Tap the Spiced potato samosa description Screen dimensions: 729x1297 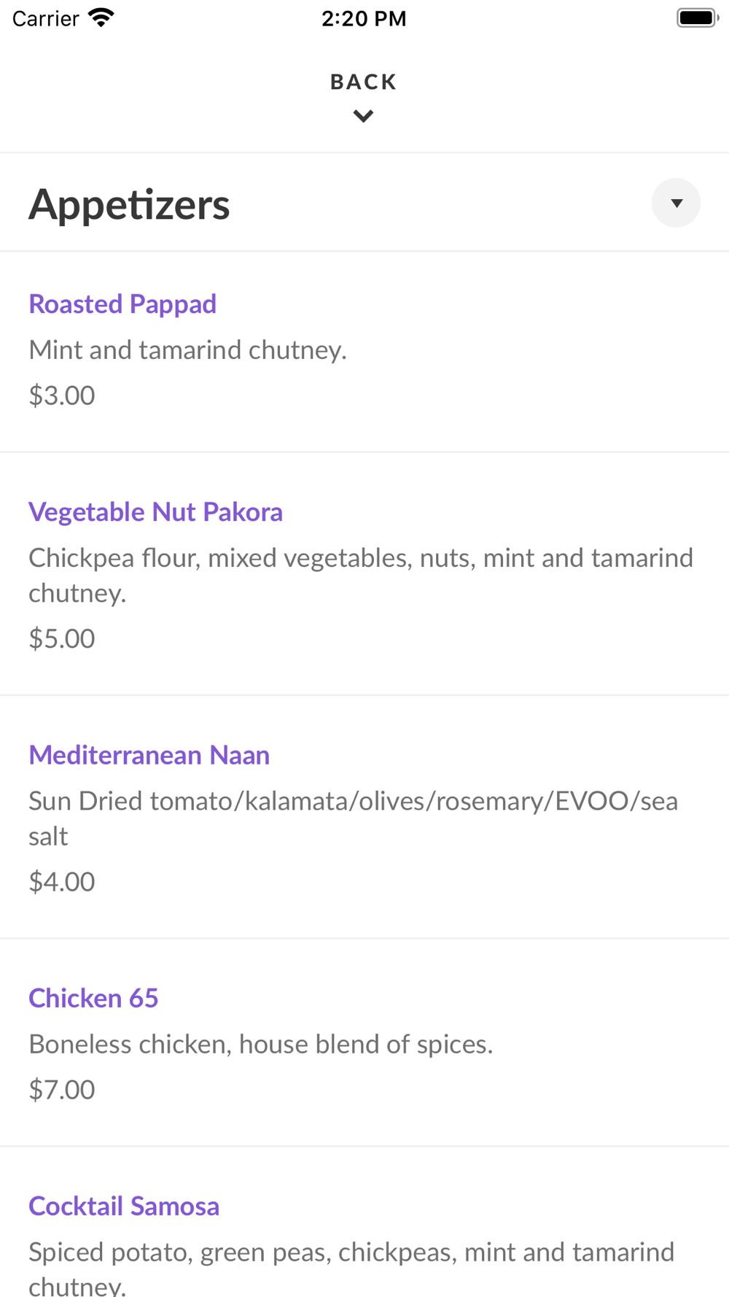(x=351, y=1266)
